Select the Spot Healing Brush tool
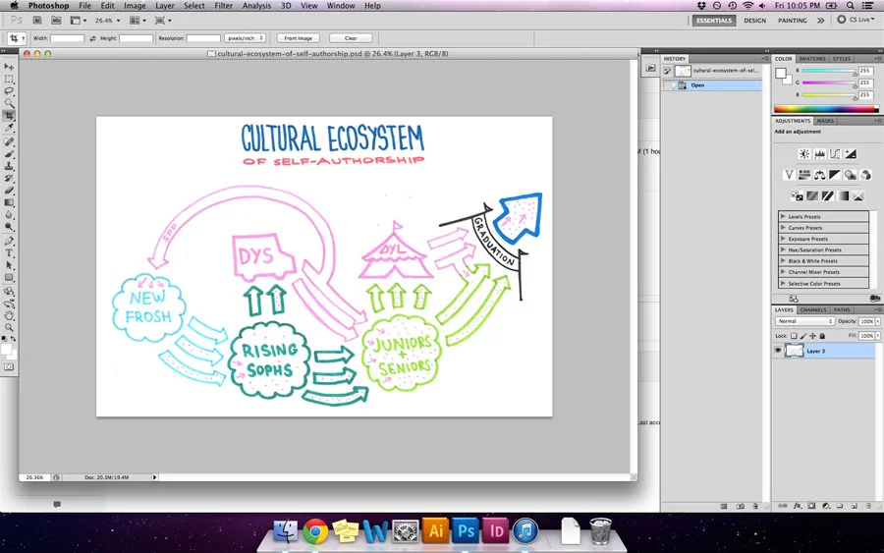The height and width of the screenshot is (553, 884). 9,141
